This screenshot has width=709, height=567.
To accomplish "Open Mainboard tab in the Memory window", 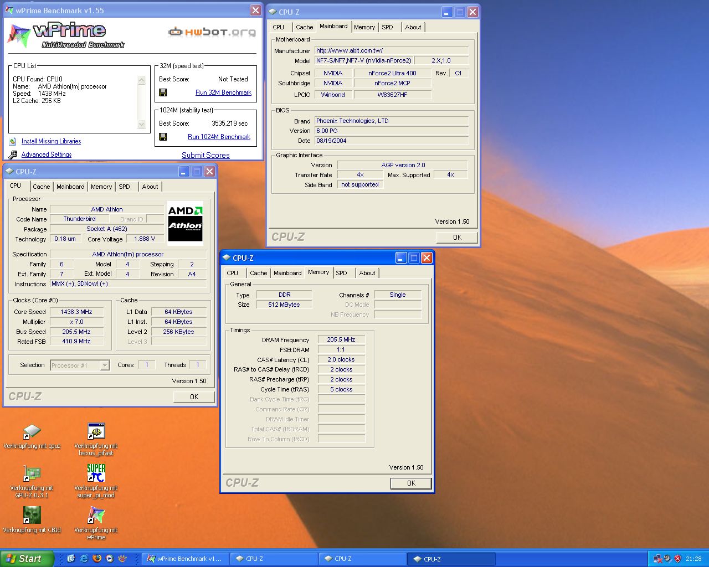I will pyautogui.click(x=287, y=273).
